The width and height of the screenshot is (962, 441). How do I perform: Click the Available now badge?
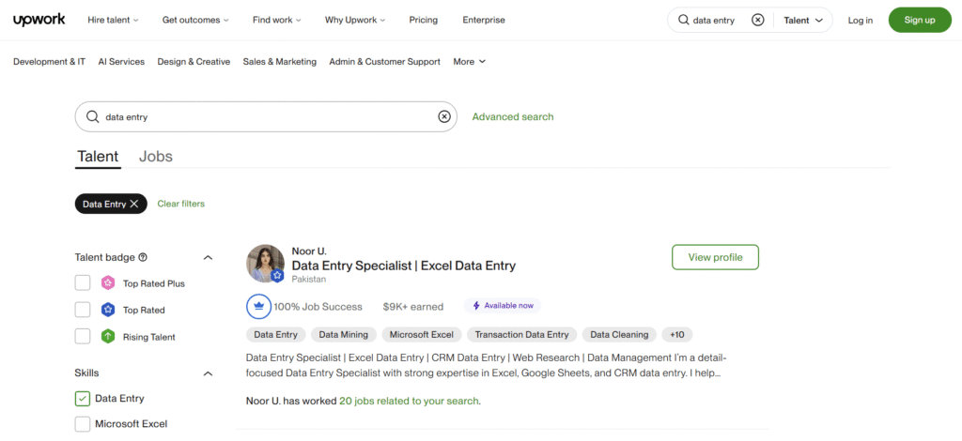pos(503,305)
